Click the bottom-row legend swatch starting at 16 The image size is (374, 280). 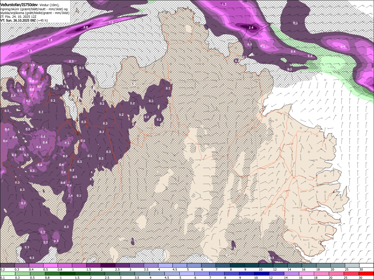[x=307, y=274]
